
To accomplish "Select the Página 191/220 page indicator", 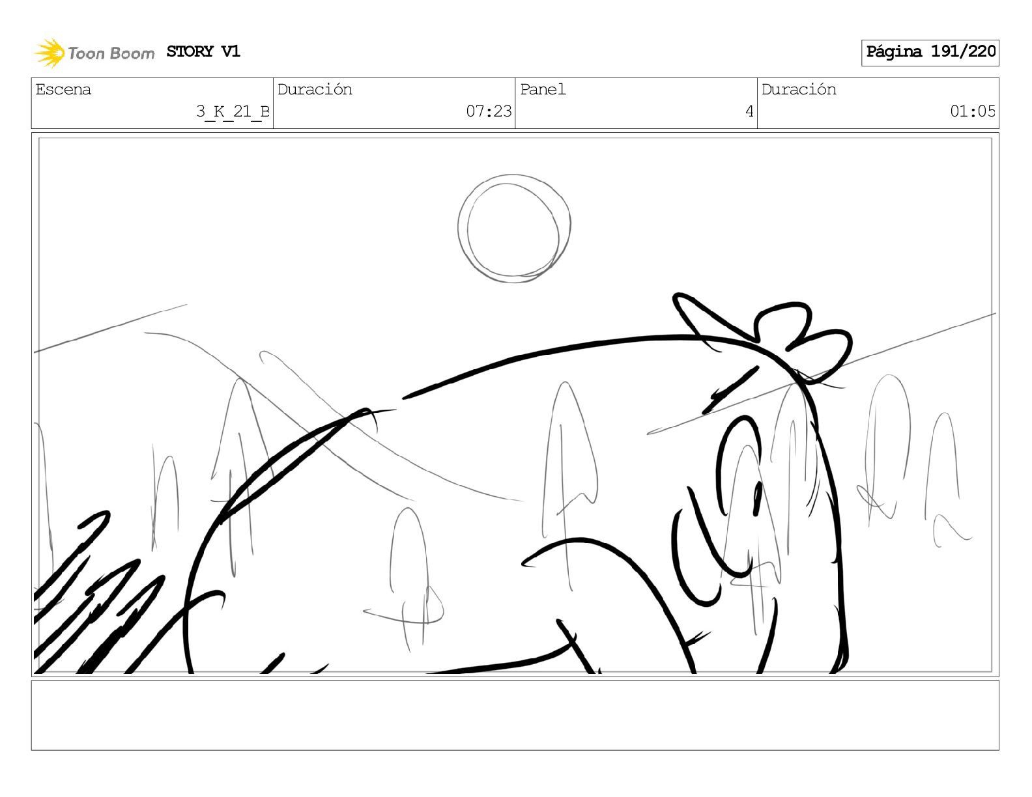I will coord(930,52).
